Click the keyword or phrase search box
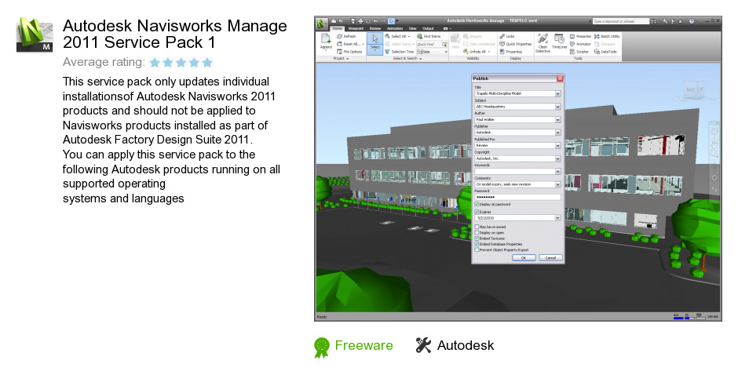Screen dimensions: 738x382 621,21
